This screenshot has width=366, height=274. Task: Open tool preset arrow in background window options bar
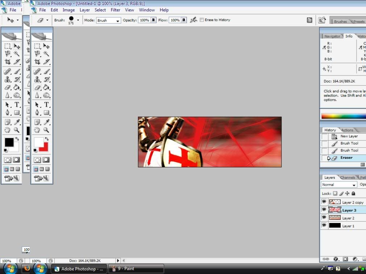tap(17, 20)
